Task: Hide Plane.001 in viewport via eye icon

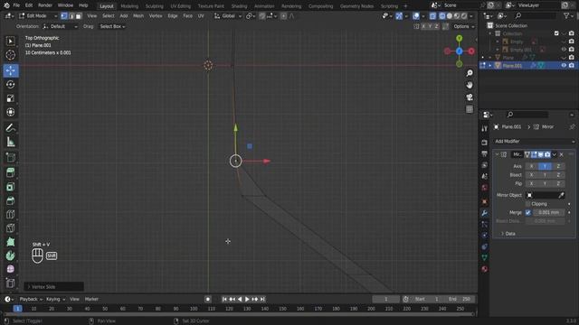Action: [564, 65]
